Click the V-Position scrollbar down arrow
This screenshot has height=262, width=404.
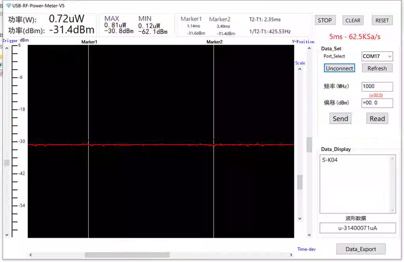[x=309, y=235]
